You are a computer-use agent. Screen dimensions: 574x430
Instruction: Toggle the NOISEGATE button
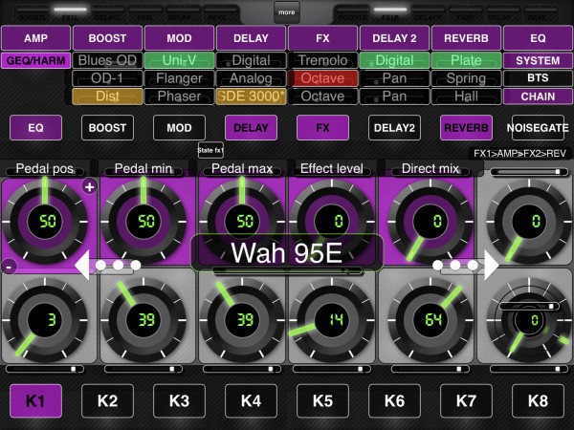point(538,128)
